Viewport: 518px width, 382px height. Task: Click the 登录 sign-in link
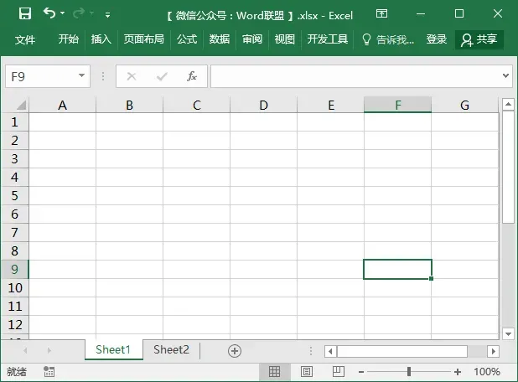436,39
